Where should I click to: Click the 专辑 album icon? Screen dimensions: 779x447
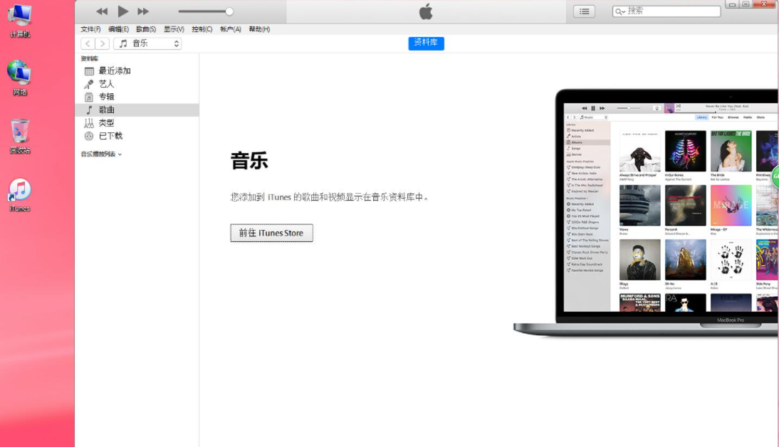click(89, 97)
